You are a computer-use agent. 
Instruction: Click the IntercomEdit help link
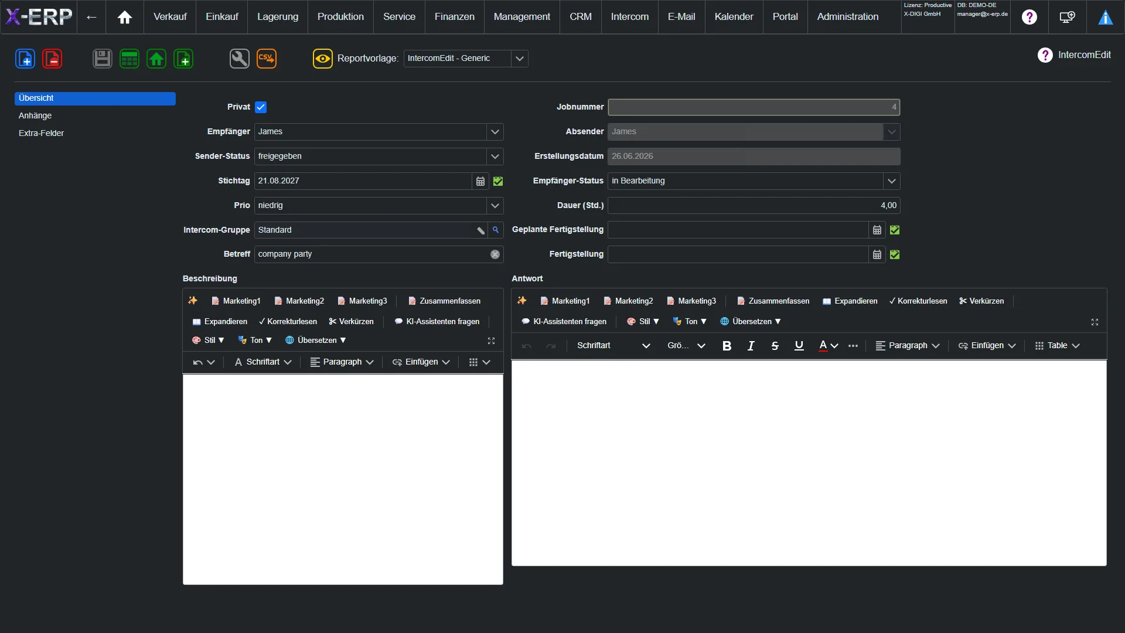pos(1074,55)
